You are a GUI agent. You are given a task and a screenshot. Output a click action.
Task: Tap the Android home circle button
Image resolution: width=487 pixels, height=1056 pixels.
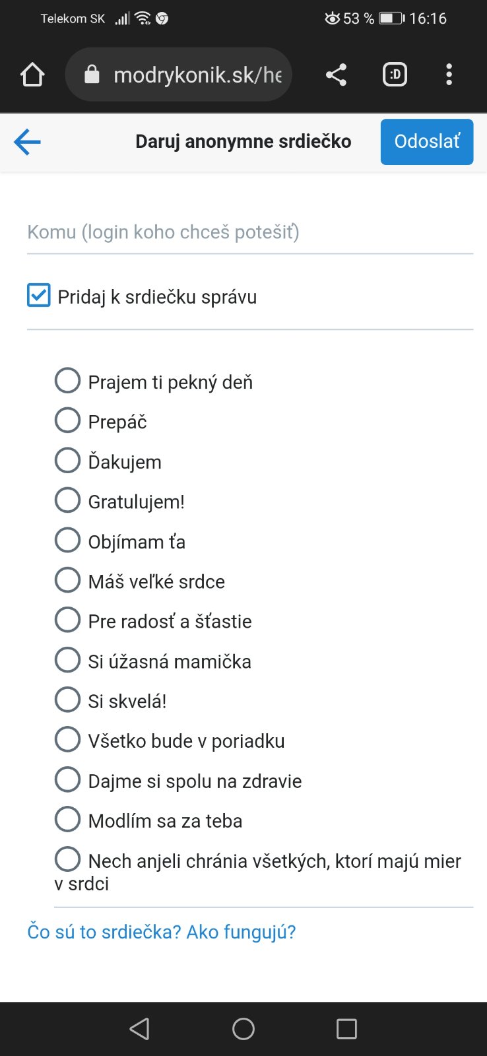pyautogui.click(x=243, y=1028)
